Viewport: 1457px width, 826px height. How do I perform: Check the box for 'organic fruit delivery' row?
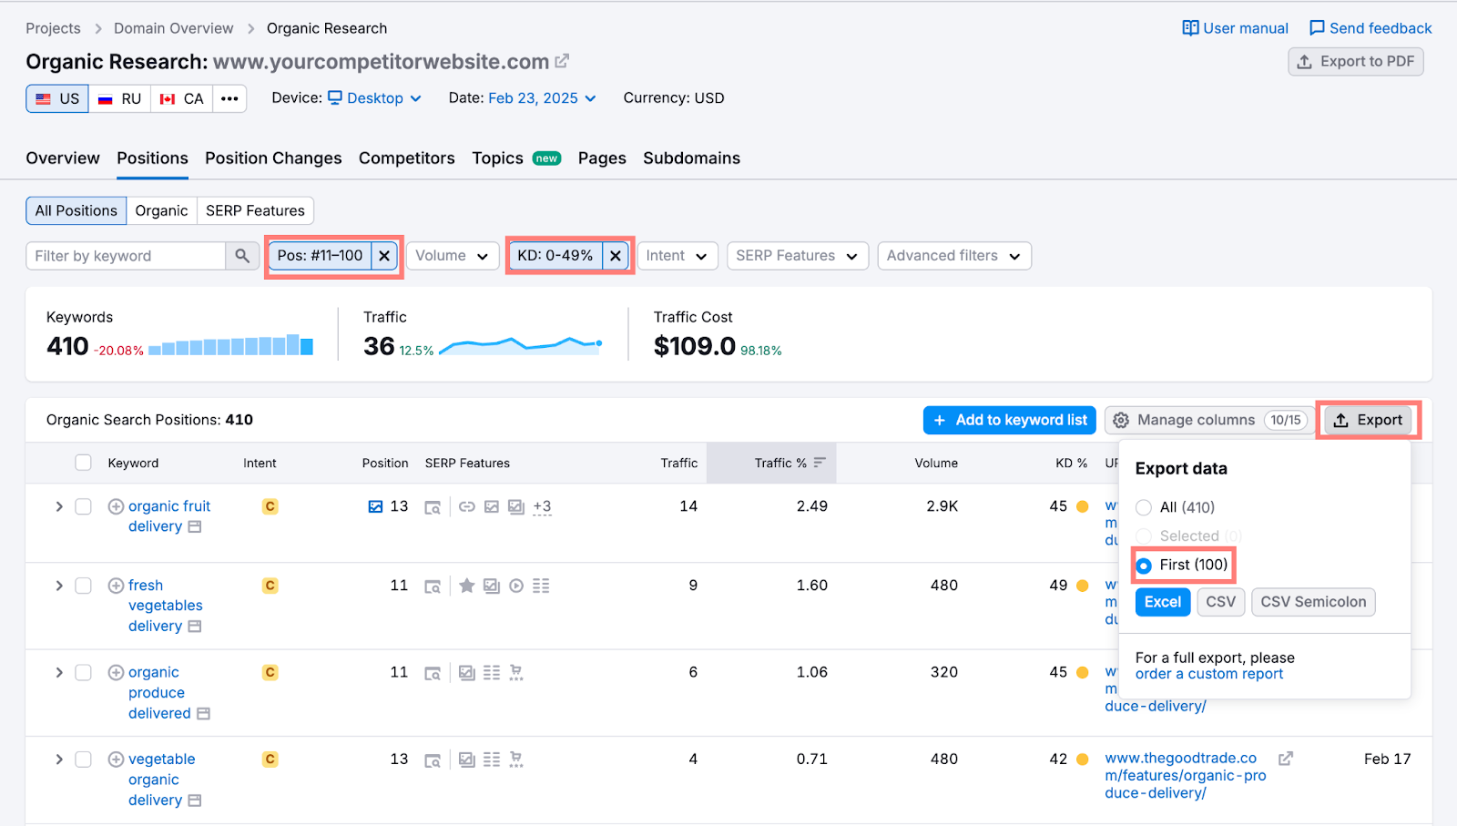(x=83, y=506)
